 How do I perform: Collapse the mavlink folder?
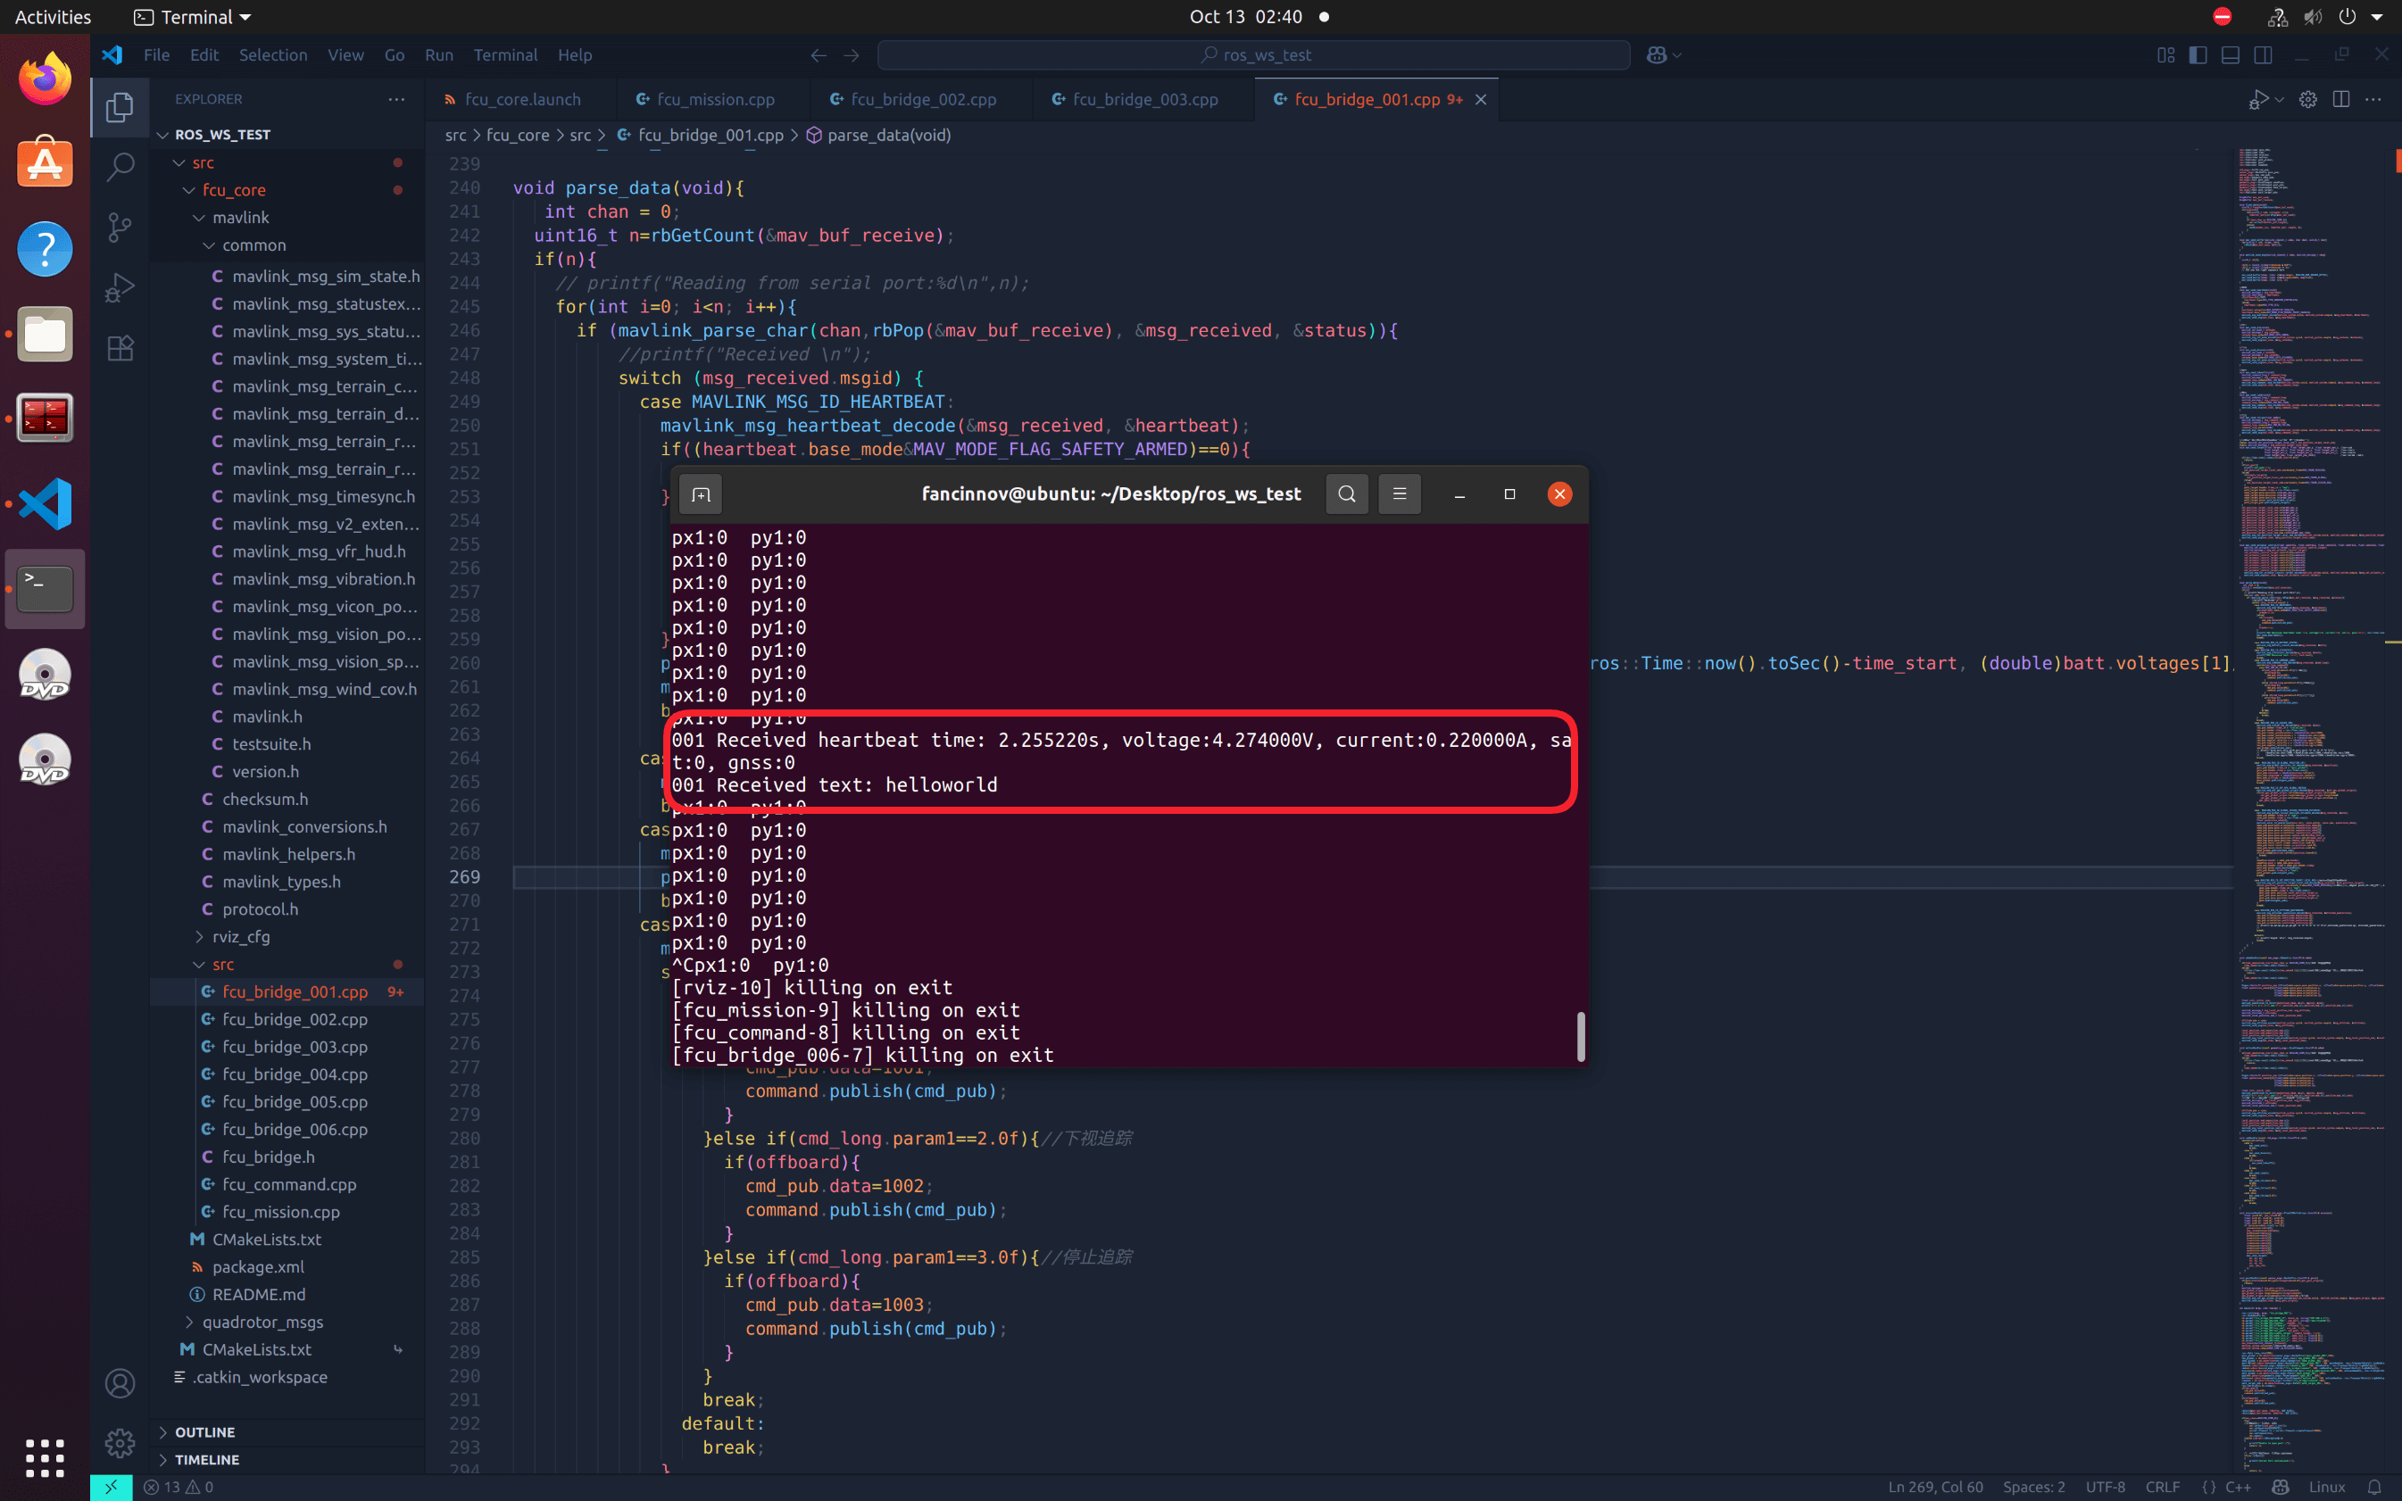[x=240, y=218]
